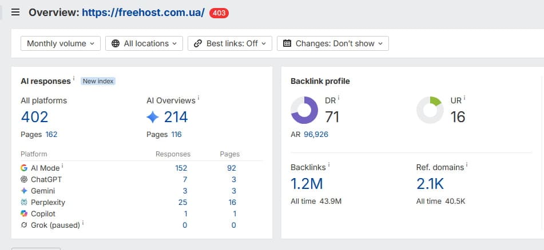Click the red 403 status badge
544x250 pixels.
click(219, 13)
